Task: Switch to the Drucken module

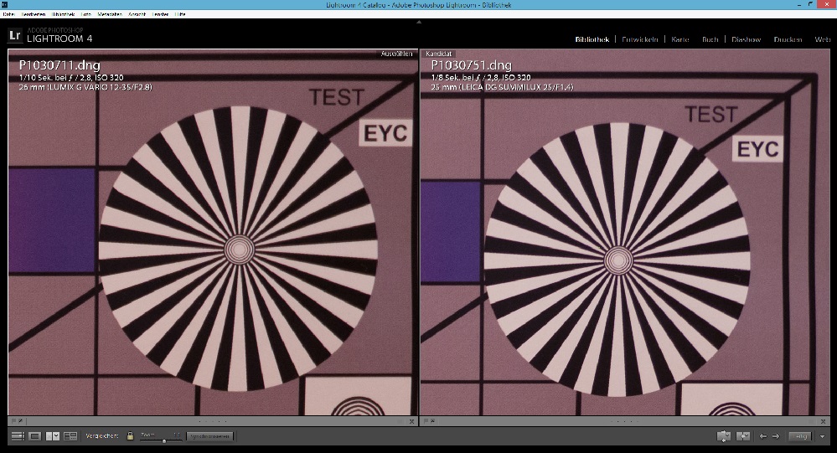Action: pyautogui.click(x=788, y=39)
